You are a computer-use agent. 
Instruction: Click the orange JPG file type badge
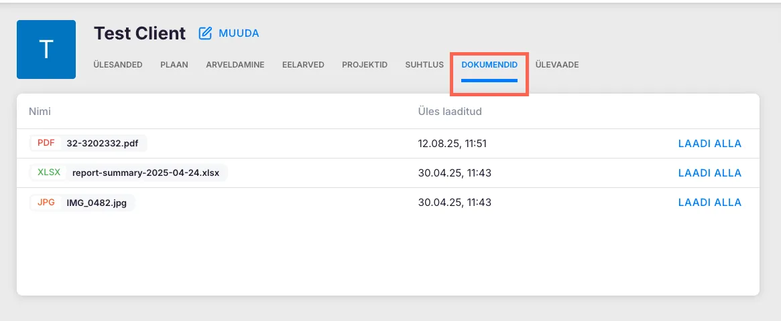click(46, 202)
